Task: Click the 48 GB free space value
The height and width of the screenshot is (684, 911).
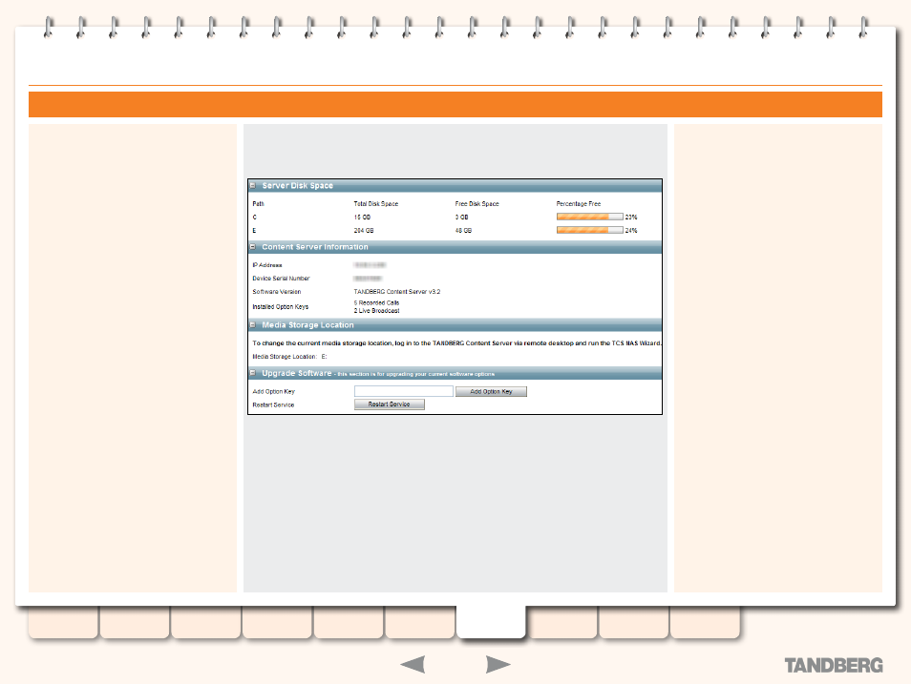Action: click(464, 231)
